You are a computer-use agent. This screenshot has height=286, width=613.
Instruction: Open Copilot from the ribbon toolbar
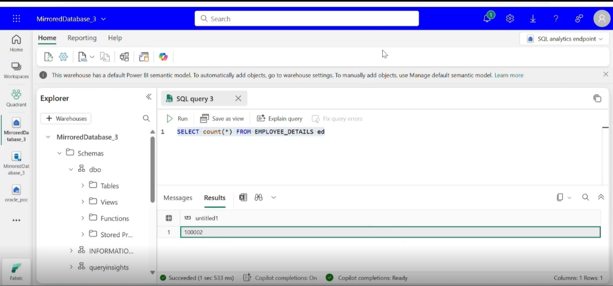click(x=163, y=57)
